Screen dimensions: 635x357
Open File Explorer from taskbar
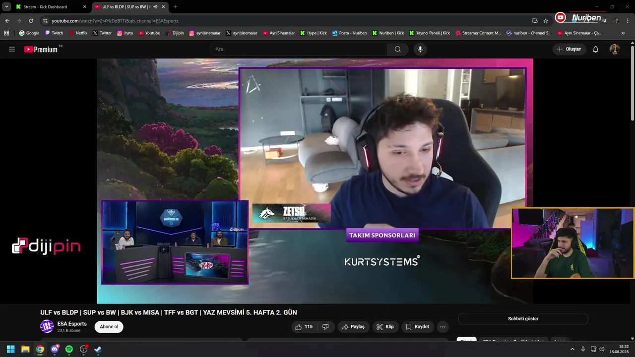pos(25,349)
